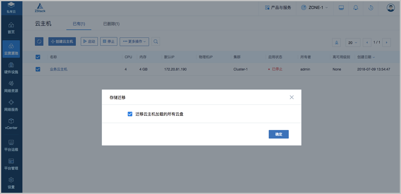This screenshot has width=401, height=194.
Task: Click the 确定 button in dialog
Action: [278, 134]
